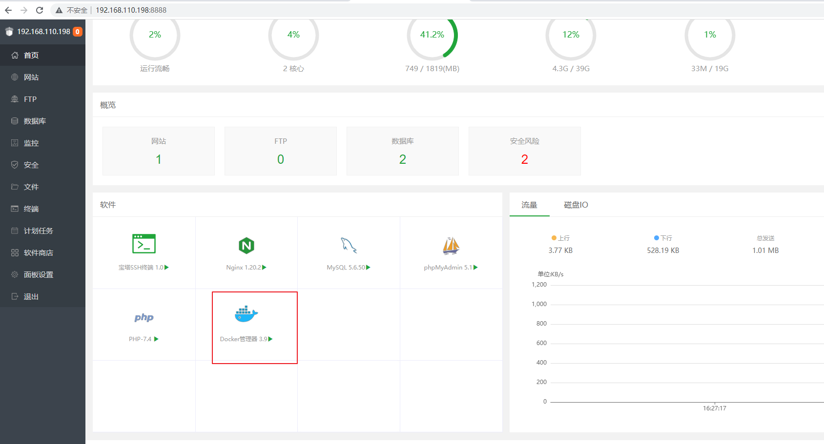The image size is (824, 444).
Task: Click the 12% disk usage gauge
Action: 571,35
